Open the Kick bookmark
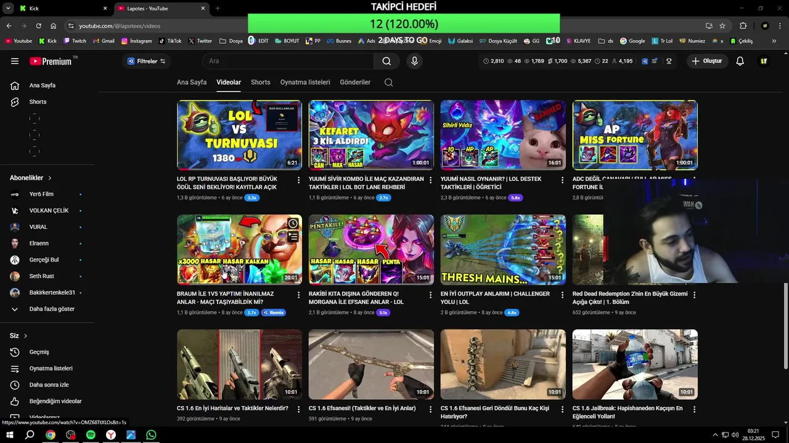This screenshot has width=789, height=443. click(x=47, y=41)
